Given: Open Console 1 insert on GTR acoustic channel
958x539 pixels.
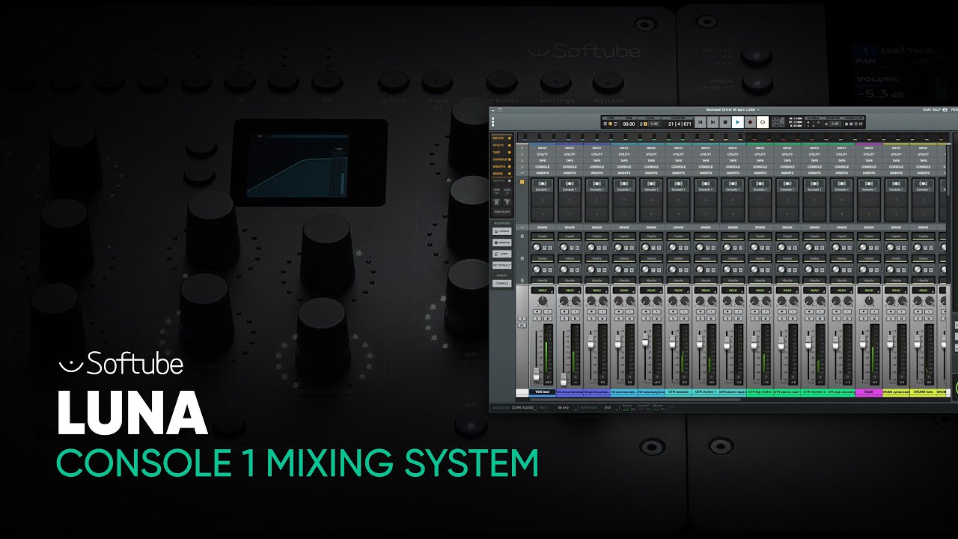Looking at the screenshot, I should click(678, 186).
